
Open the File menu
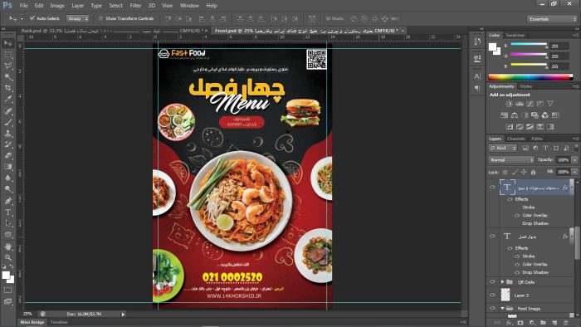click(24, 6)
